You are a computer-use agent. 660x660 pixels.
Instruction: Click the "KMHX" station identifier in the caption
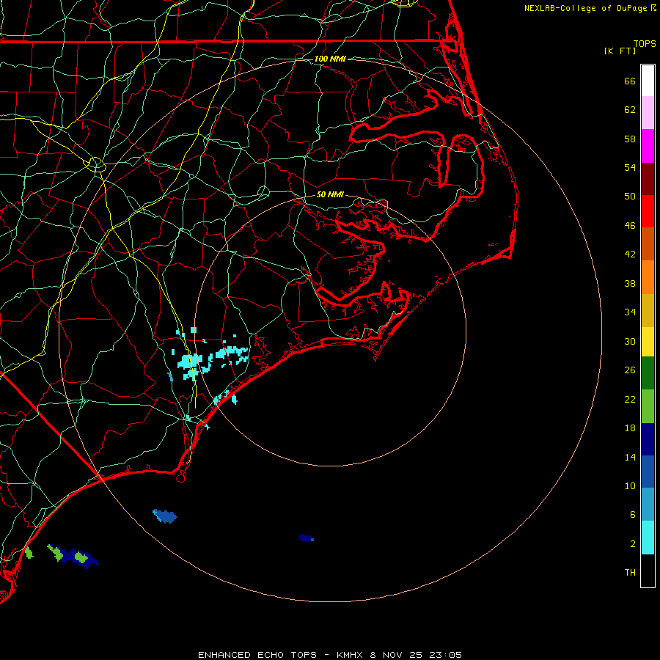[x=351, y=655]
